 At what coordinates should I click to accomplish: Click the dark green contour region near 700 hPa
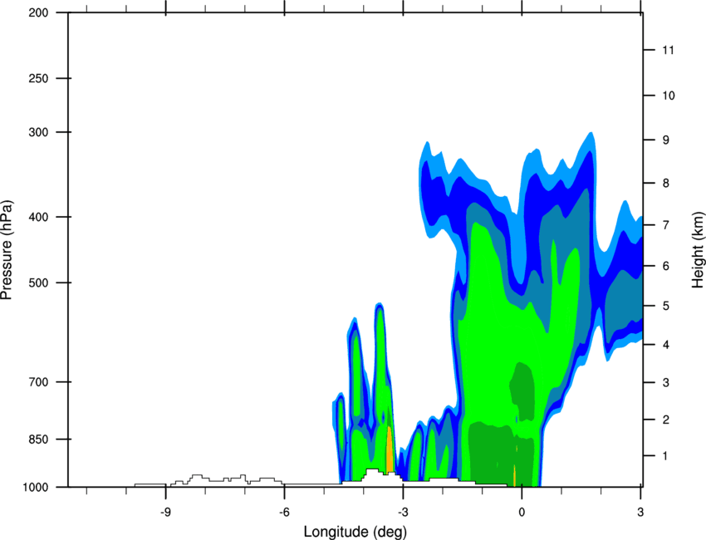tap(522, 391)
